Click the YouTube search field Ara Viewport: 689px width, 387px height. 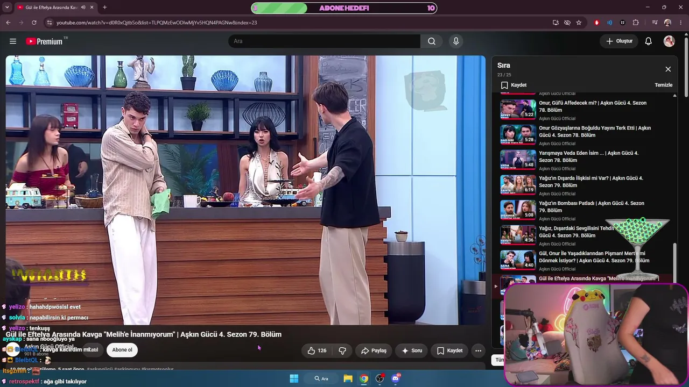pyautogui.click(x=324, y=41)
